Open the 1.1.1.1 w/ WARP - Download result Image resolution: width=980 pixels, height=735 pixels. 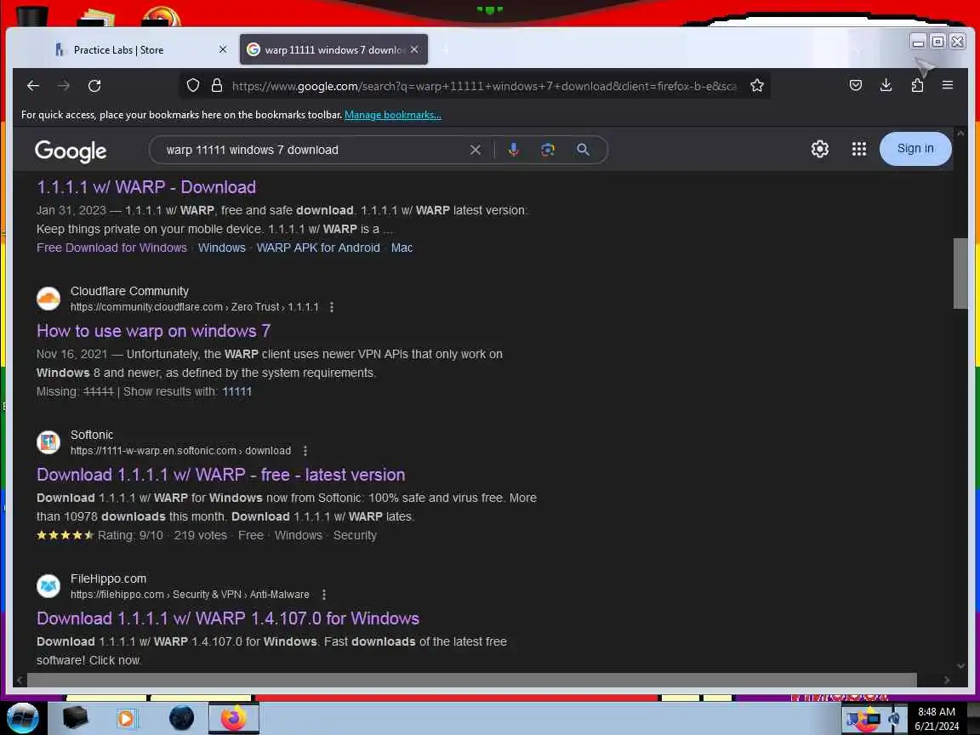(146, 187)
